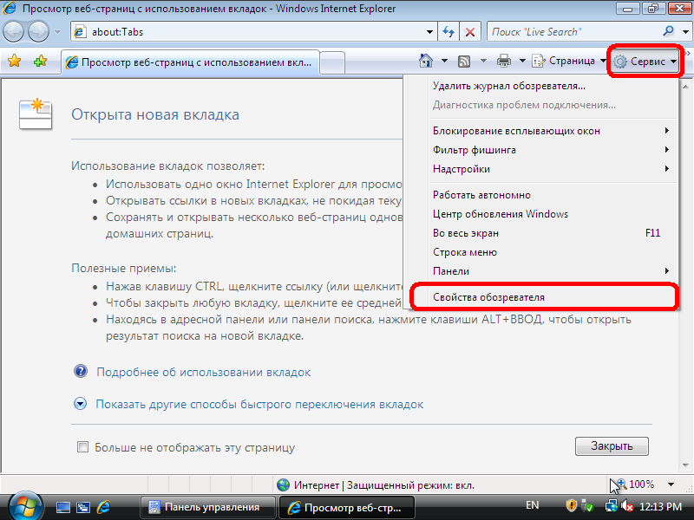This screenshot has width=694, height=520.
Task: Open the Windows Start orb
Action: 25,507
